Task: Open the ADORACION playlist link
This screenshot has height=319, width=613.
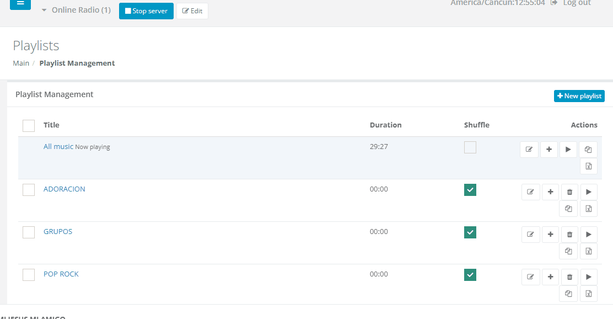Action: click(x=64, y=189)
